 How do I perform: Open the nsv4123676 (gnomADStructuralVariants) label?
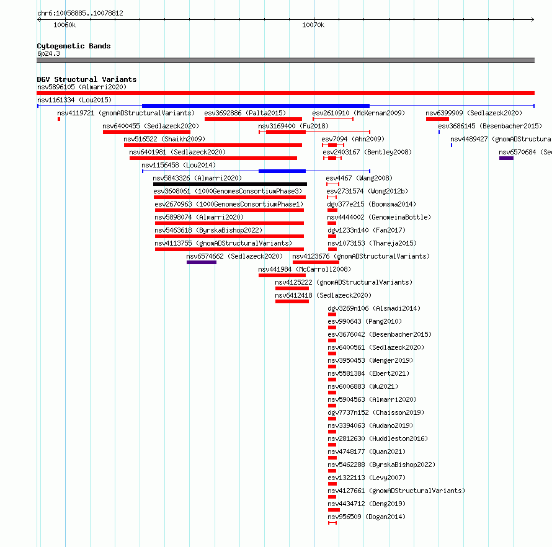[x=361, y=256]
